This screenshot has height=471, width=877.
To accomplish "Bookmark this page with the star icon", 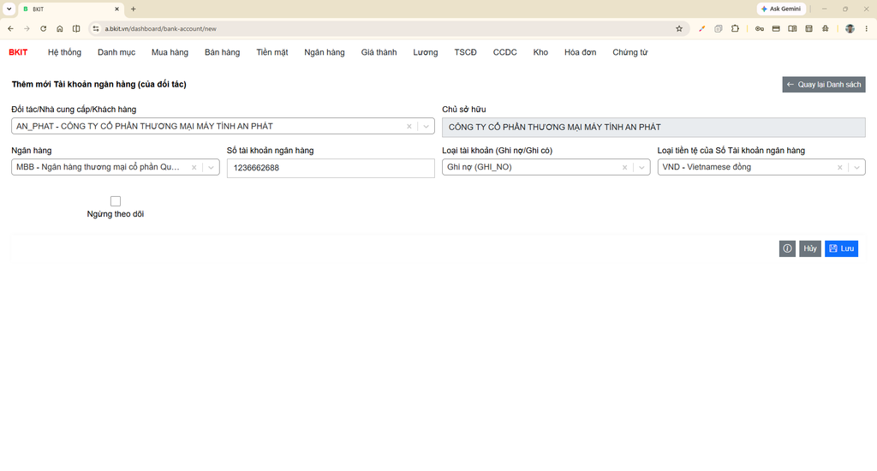I will pos(679,28).
